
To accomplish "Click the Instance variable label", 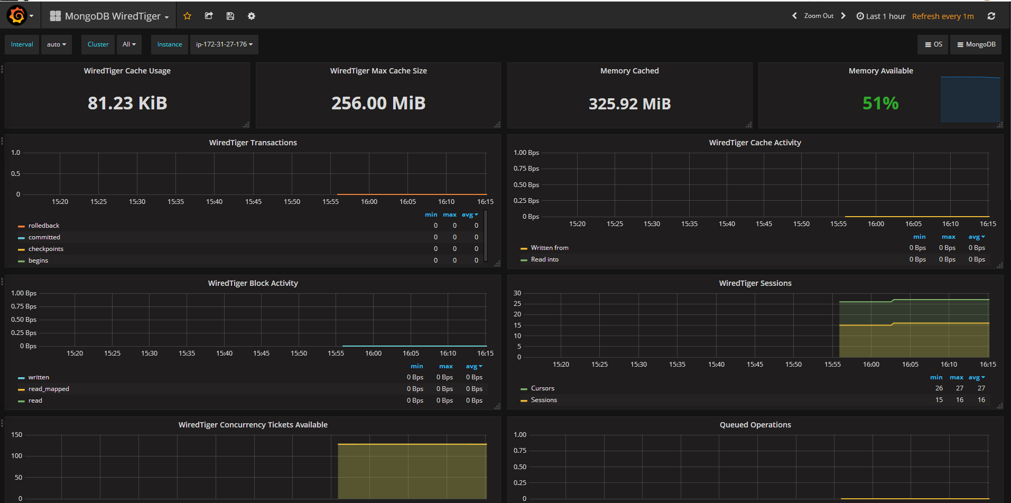I will pyautogui.click(x=170, y=44).
